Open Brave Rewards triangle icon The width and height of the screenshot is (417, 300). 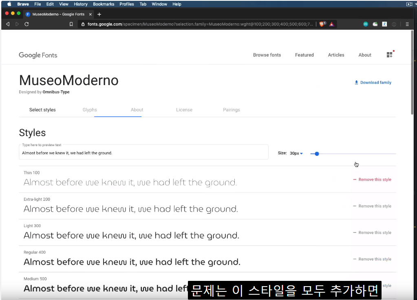coord(331,24)
